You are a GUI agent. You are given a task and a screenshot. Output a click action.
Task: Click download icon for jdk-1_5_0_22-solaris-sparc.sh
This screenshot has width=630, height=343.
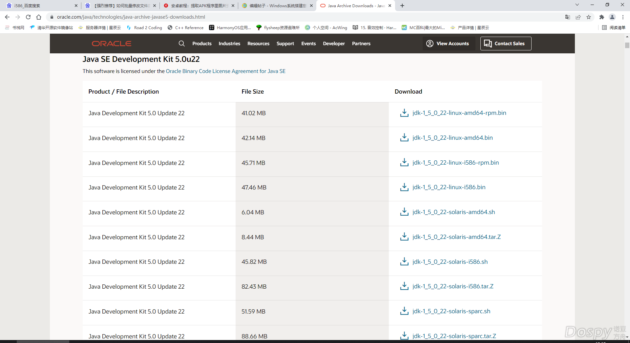[404, 311]
